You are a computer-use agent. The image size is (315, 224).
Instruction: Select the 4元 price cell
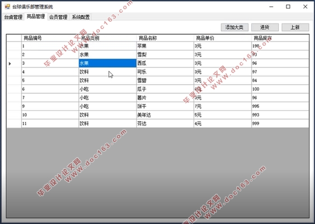click(x=223, y=124)
